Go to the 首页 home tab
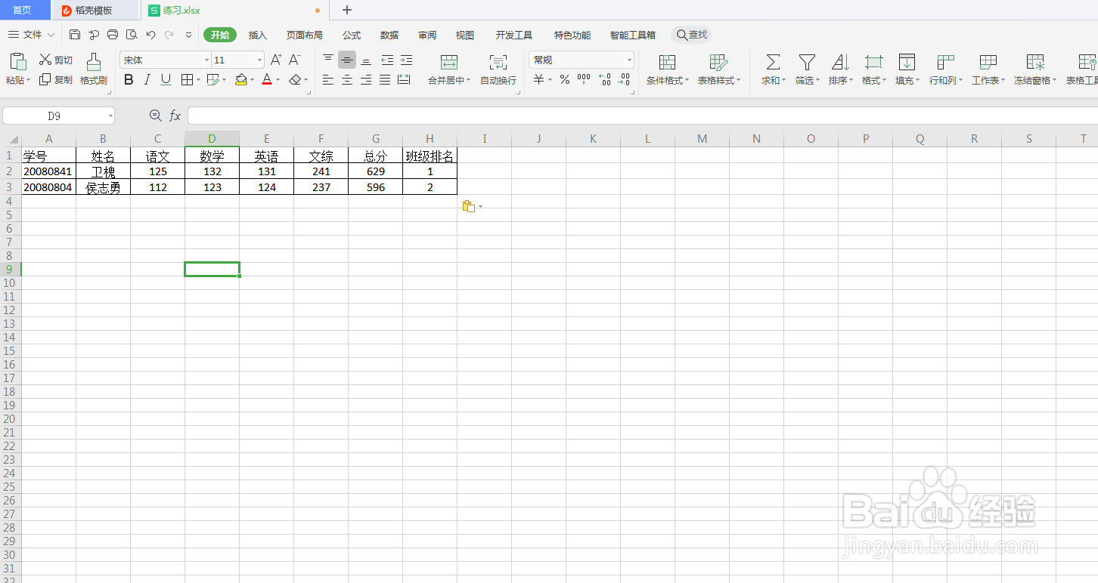 point(22,11)
